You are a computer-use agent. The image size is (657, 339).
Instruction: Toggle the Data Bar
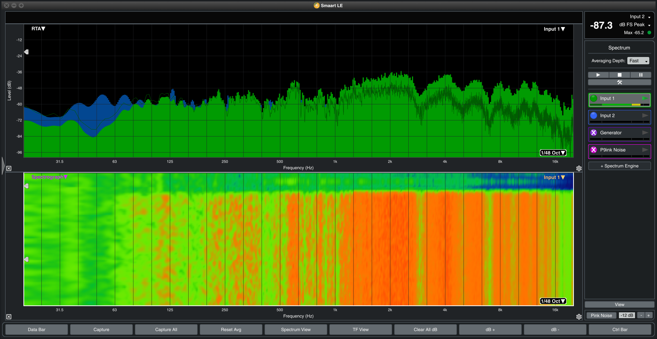(37, 330)
